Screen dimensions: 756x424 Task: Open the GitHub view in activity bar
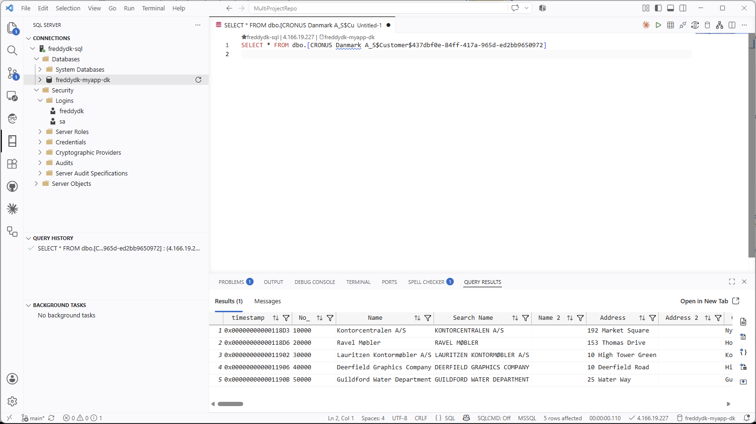coord(12,186)
